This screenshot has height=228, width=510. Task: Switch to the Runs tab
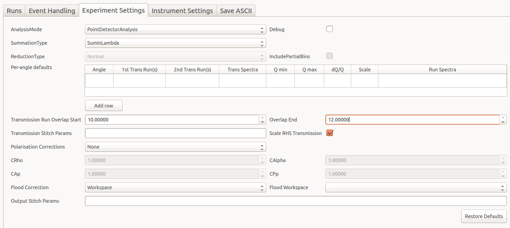pyautogui.click(x=14, y=11)
